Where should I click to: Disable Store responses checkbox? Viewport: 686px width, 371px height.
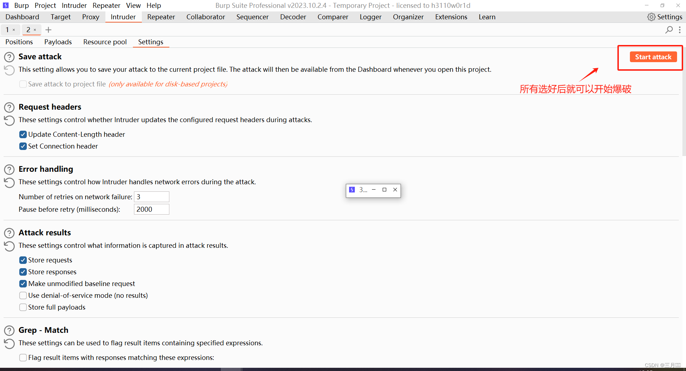(x=23, y=272)
